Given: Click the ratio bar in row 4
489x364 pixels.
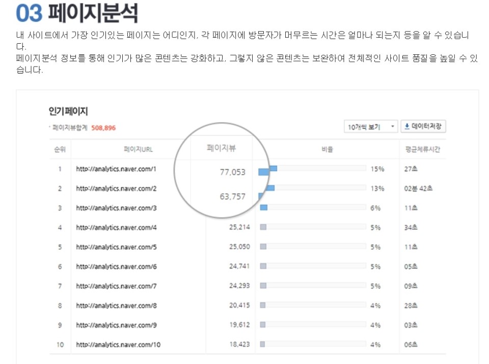Looking at the screenshot, I should [313, 227].
